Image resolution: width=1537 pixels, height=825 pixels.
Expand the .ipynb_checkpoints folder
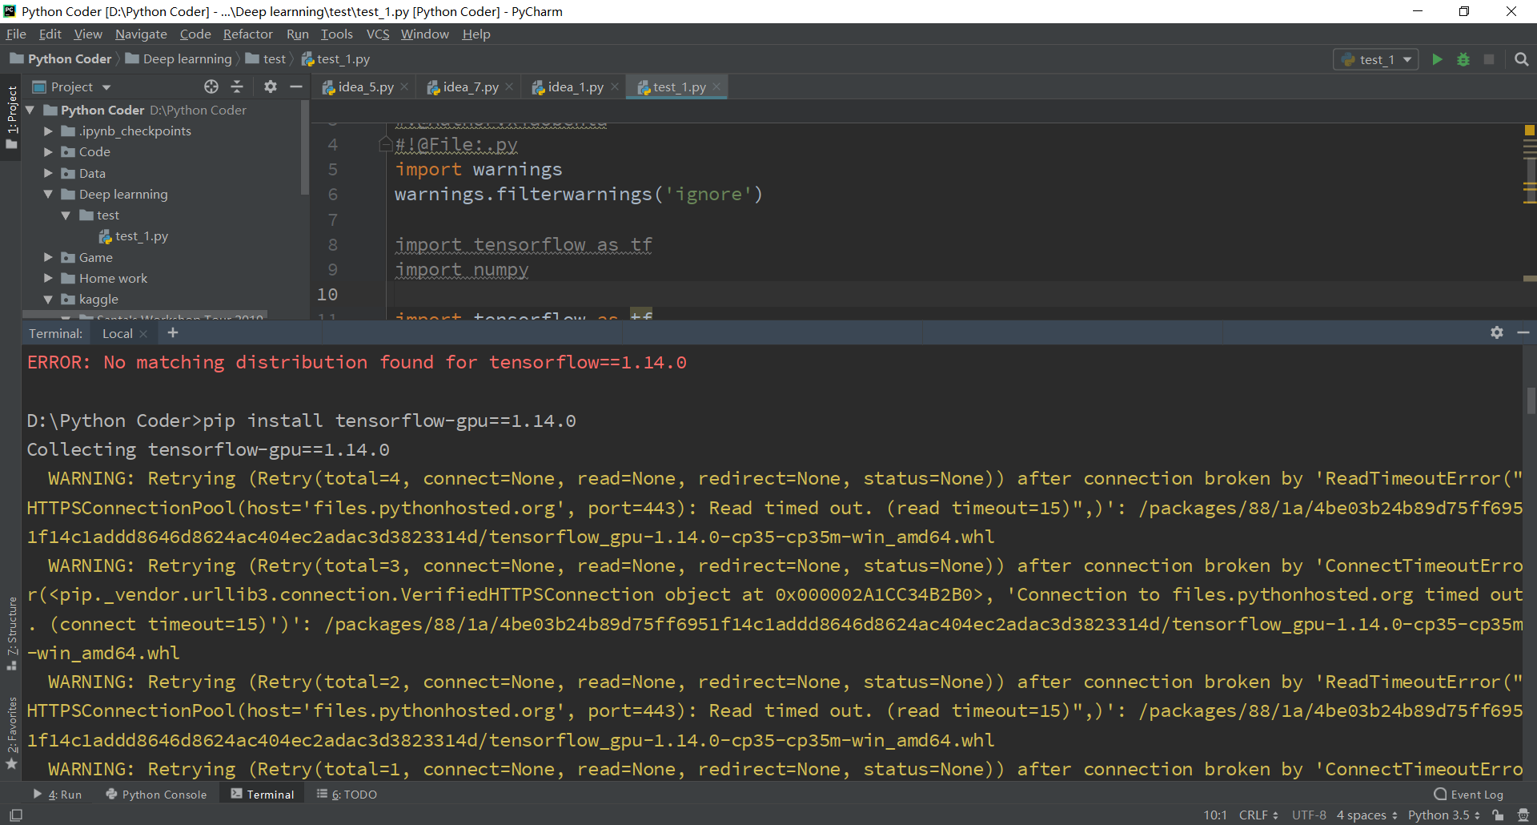[48, 131]
